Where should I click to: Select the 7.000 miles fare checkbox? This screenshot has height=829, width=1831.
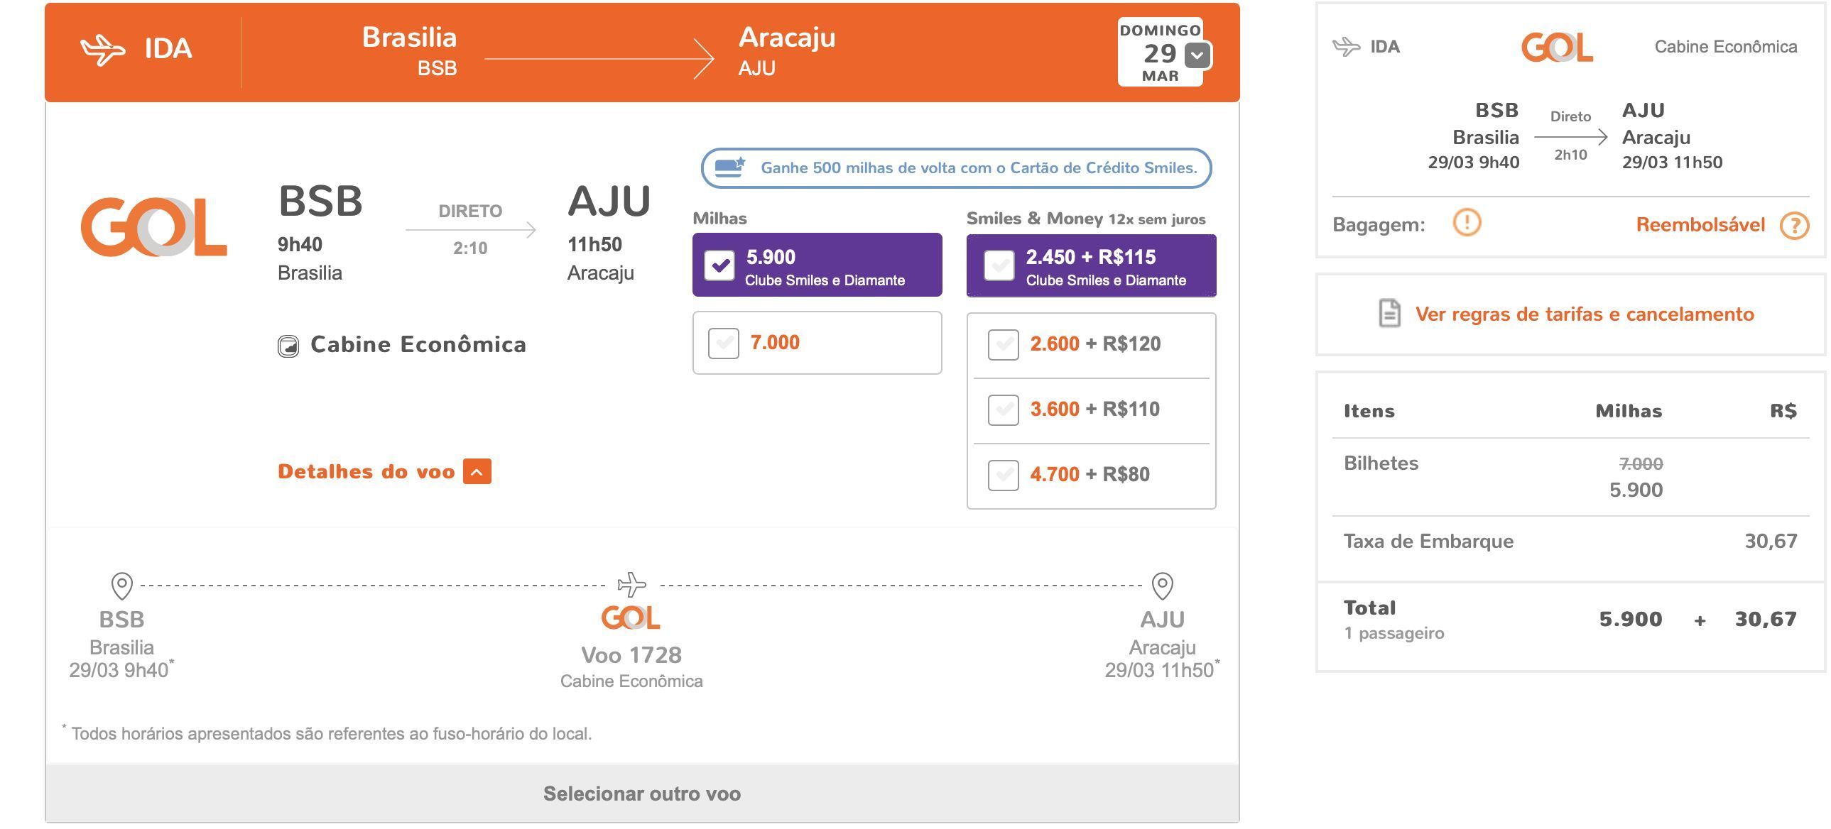pos(724,343)
